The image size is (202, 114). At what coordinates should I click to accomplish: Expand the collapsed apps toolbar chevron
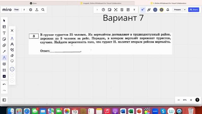tap(97, 10)
